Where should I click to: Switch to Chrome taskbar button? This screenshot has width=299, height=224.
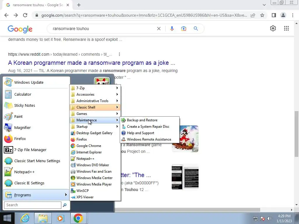tap(78, 218)
